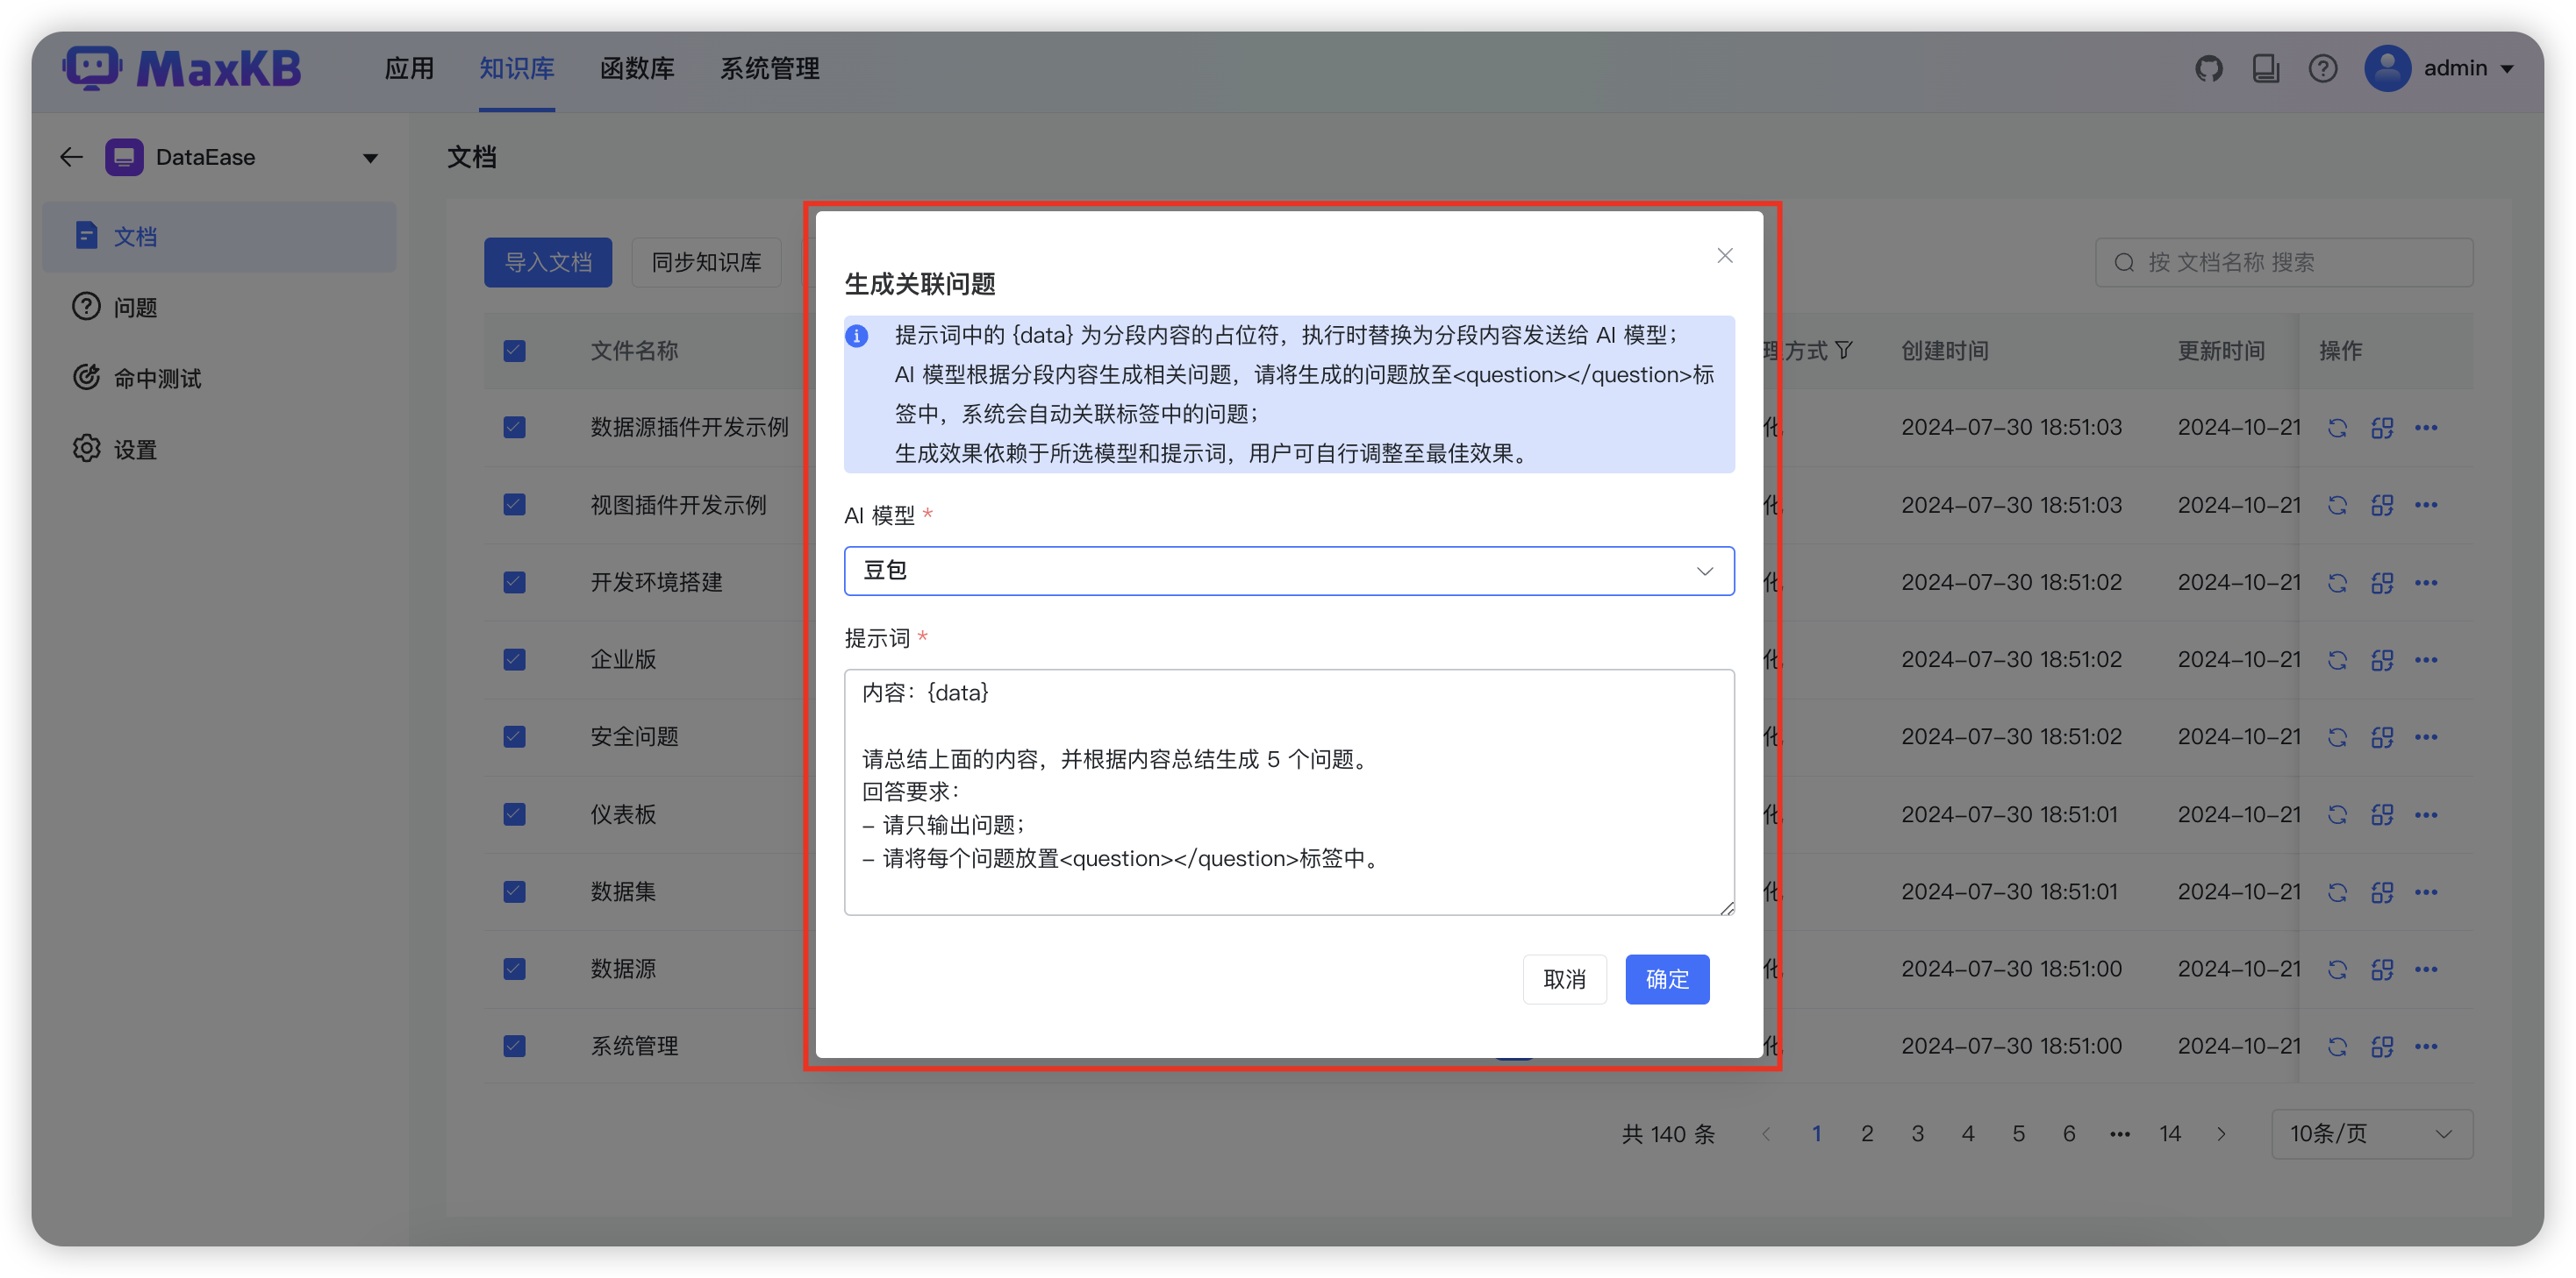Image resolution: width=2576 pixels, height=1278 pixels.
Task: Click refresh icon for 视图插件开发示例 row
Action: [2337, 506]
